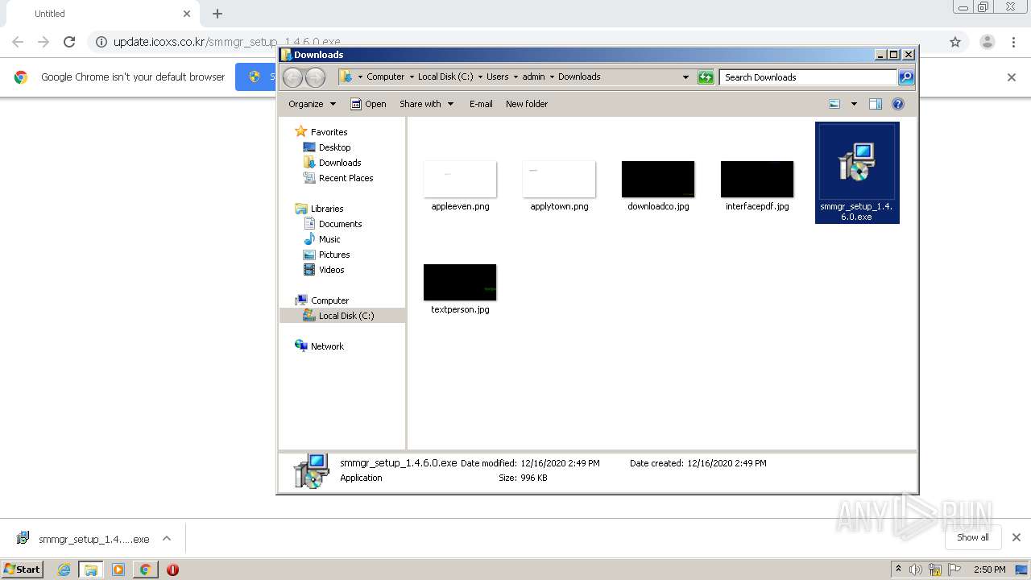
Task: Click the green refresh button by address bar
Action: point(706,77)
